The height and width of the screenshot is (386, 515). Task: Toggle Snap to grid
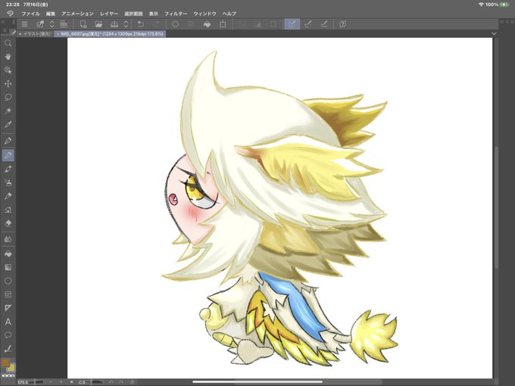pos(324,24)
